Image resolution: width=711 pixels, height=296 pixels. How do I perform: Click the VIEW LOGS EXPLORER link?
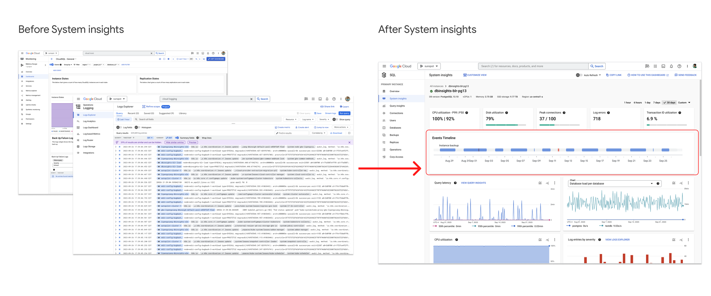(617, 240)
